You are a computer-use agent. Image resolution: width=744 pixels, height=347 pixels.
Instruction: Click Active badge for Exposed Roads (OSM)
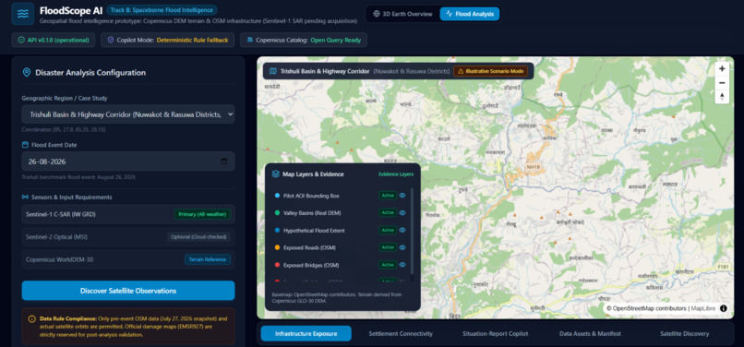(x=388, y=247)
